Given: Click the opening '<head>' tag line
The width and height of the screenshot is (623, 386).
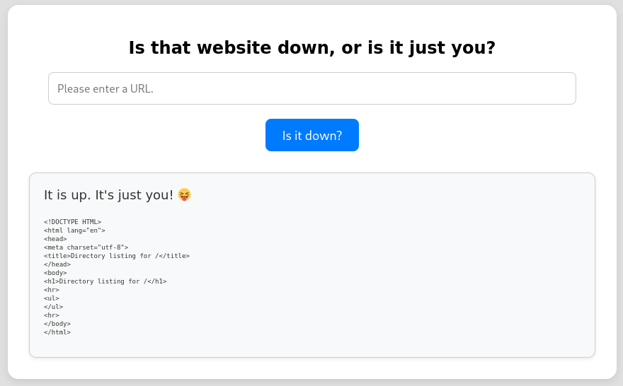Looking at the screenshot, I should click(x=55, y=239).
